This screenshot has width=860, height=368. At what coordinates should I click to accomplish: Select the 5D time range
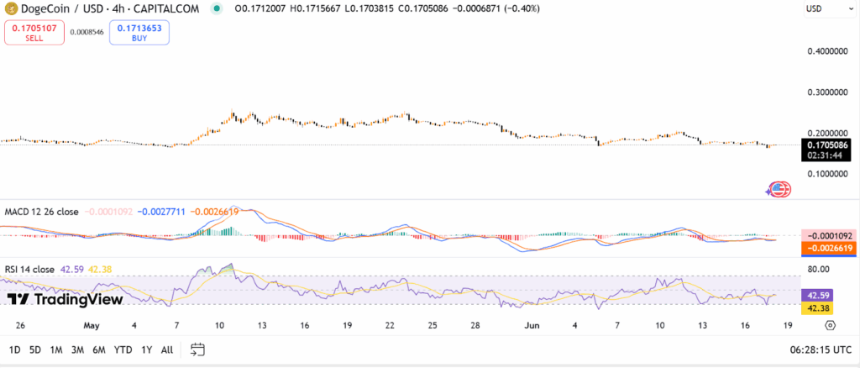(x=35, y=350)
